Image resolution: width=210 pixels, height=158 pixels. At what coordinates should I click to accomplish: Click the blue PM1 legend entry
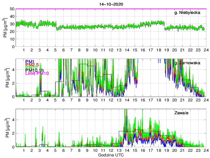(x=30, y=62)
